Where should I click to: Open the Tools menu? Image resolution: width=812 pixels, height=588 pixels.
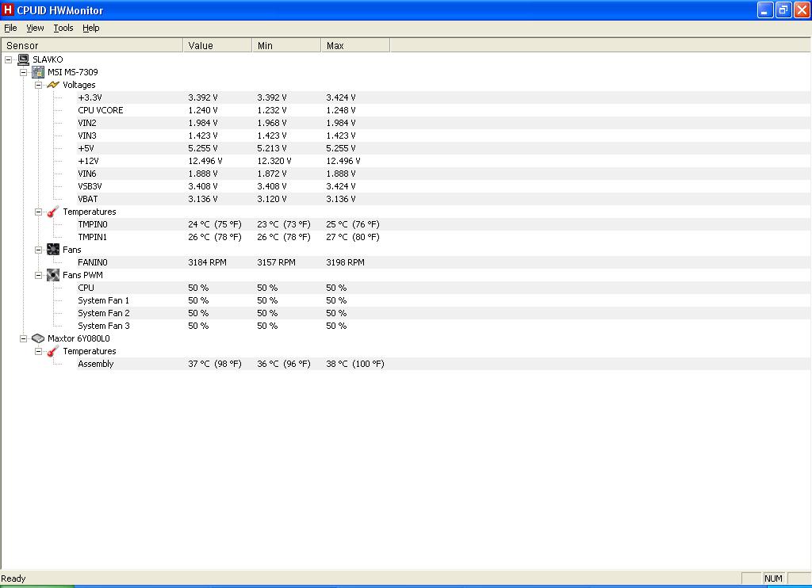pyautogui.click(x=63, y=28)
